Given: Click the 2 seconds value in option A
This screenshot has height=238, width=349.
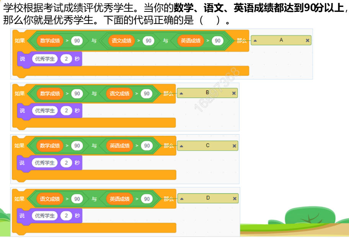Looking at the screenshot, I should click(x=66, y=59).
